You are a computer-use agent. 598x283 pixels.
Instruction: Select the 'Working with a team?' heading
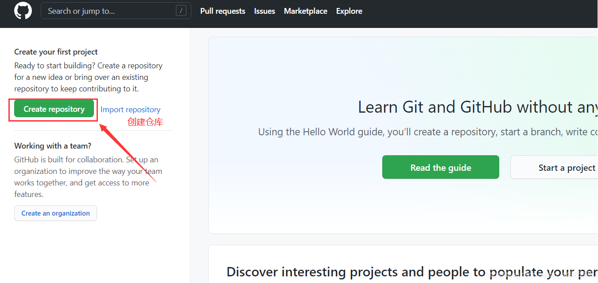[x=53, y=146]
